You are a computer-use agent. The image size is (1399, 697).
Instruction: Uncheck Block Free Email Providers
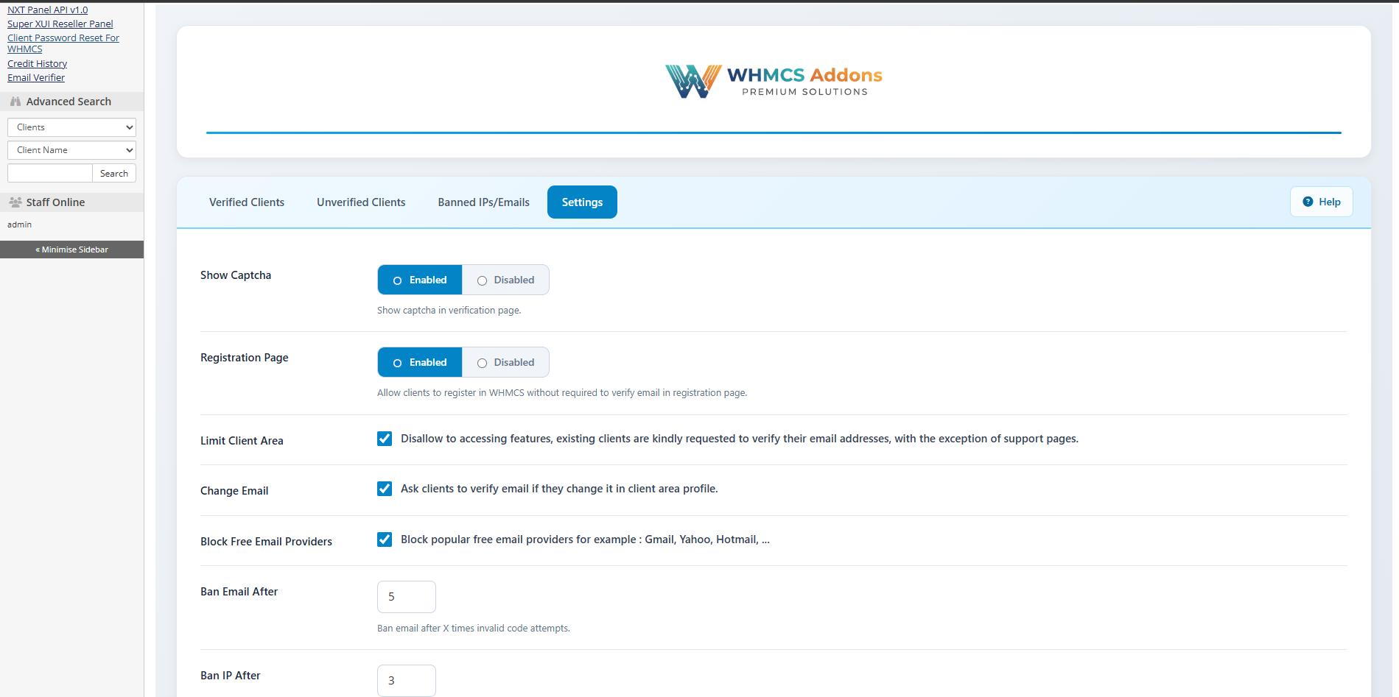point(385,539)
